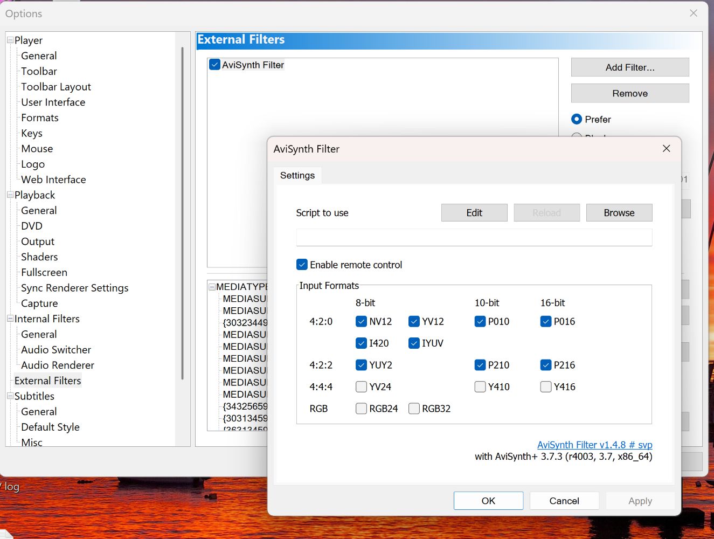Select the {30313459 media subtype row
Screen dimensions: 714x539
[245, 418]
